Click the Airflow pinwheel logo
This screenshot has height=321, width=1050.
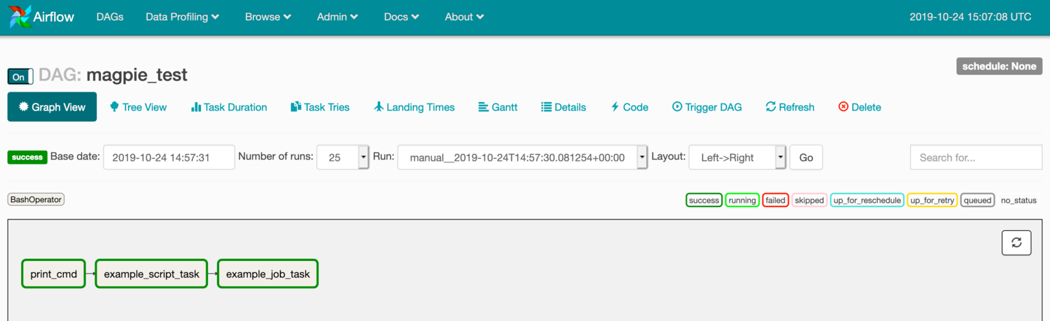click(x=20, y=17)
